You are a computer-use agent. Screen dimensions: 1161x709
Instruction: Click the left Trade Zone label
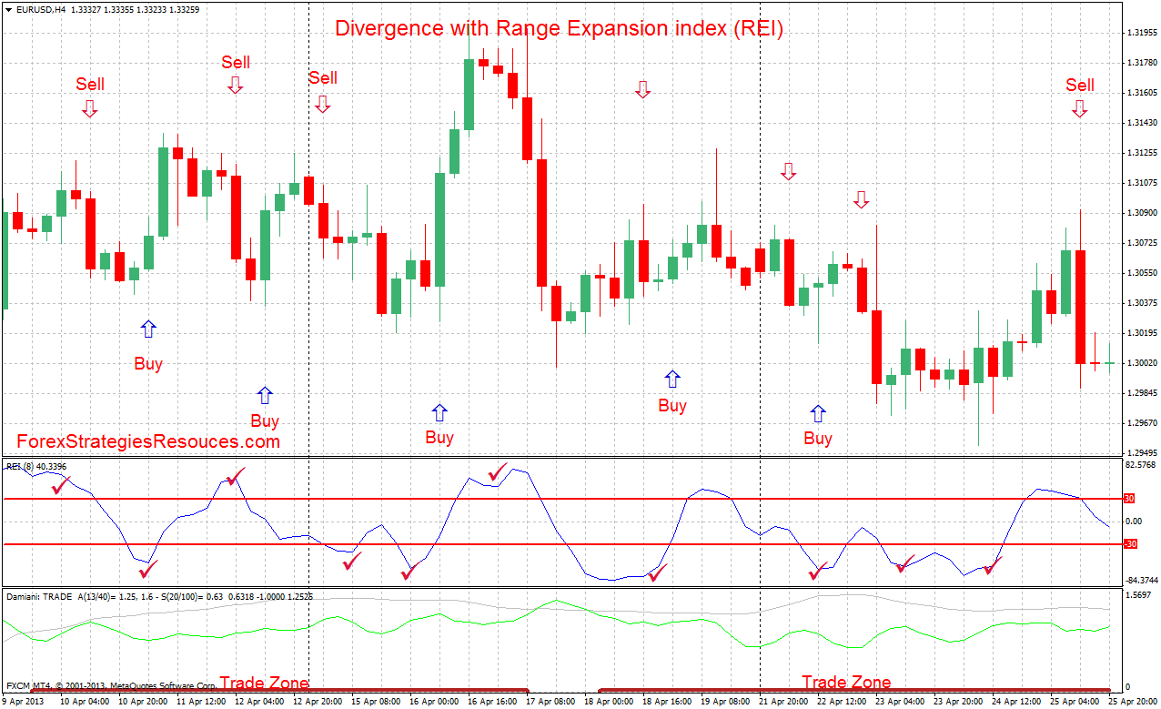262,682
